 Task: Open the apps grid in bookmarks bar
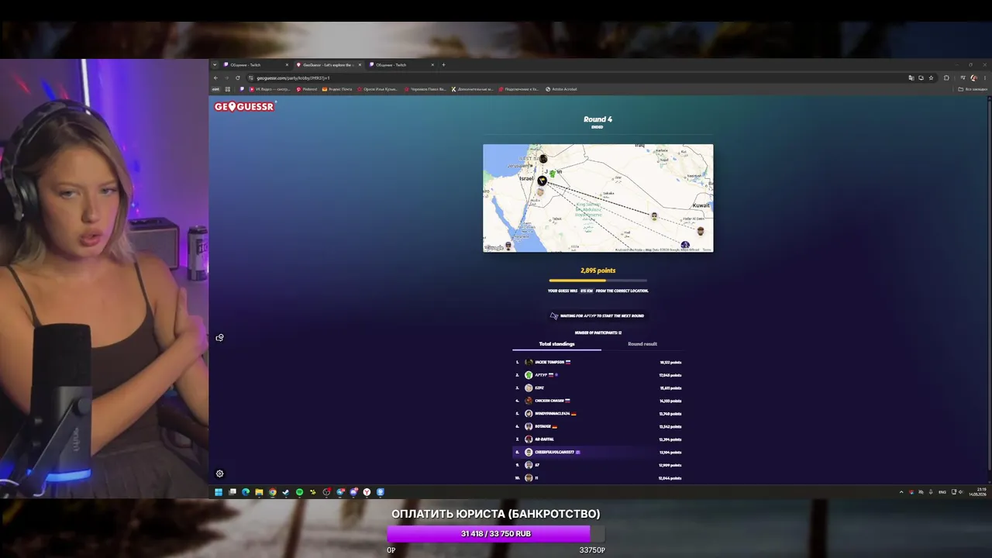click(227, 89)
